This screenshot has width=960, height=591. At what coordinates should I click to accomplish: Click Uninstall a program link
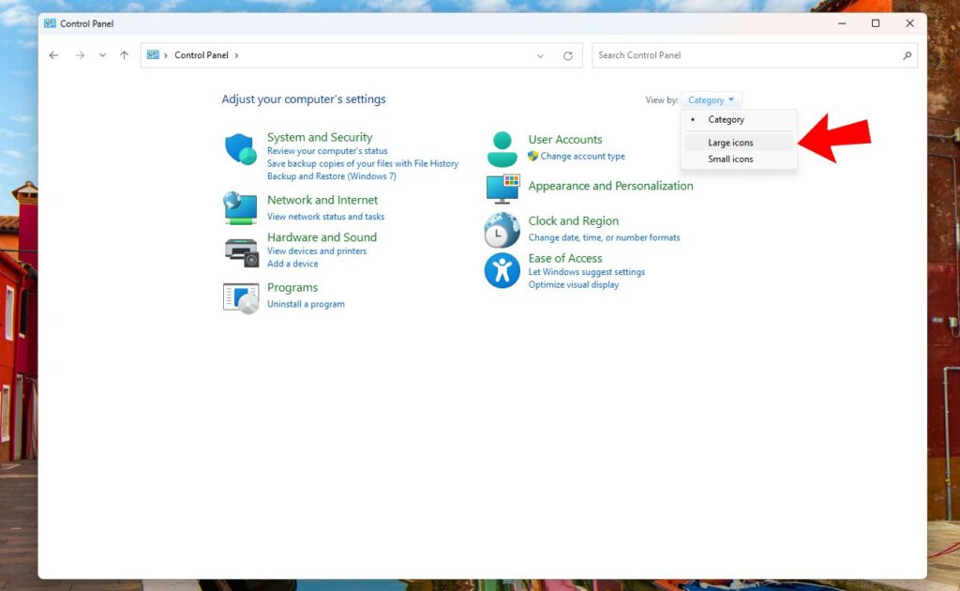click(306, 304)
